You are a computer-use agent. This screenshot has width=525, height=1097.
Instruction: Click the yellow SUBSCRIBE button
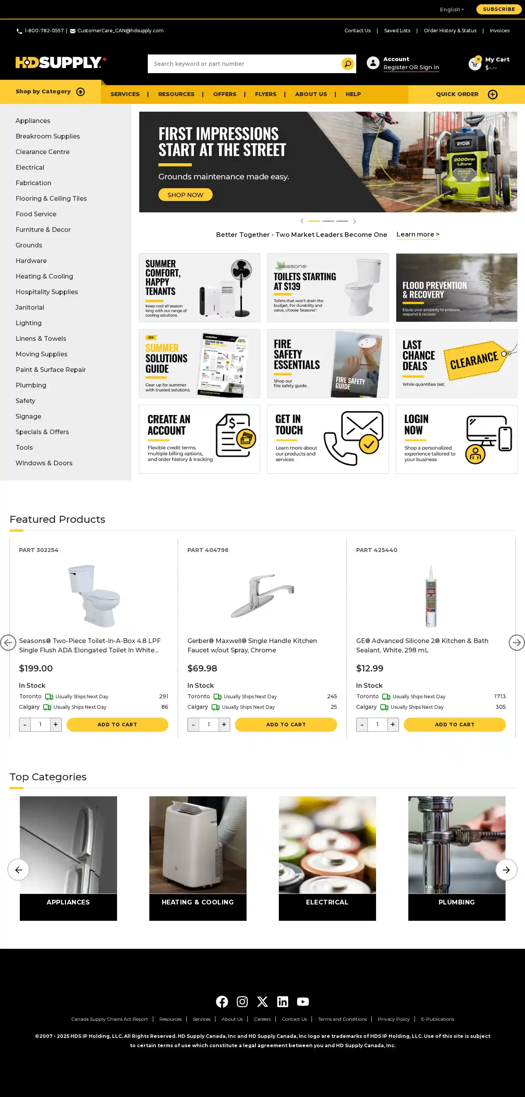pos(499,9)
